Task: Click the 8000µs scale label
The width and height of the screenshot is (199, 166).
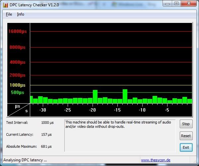Action: pyautogui.click(x=18, y=47)
